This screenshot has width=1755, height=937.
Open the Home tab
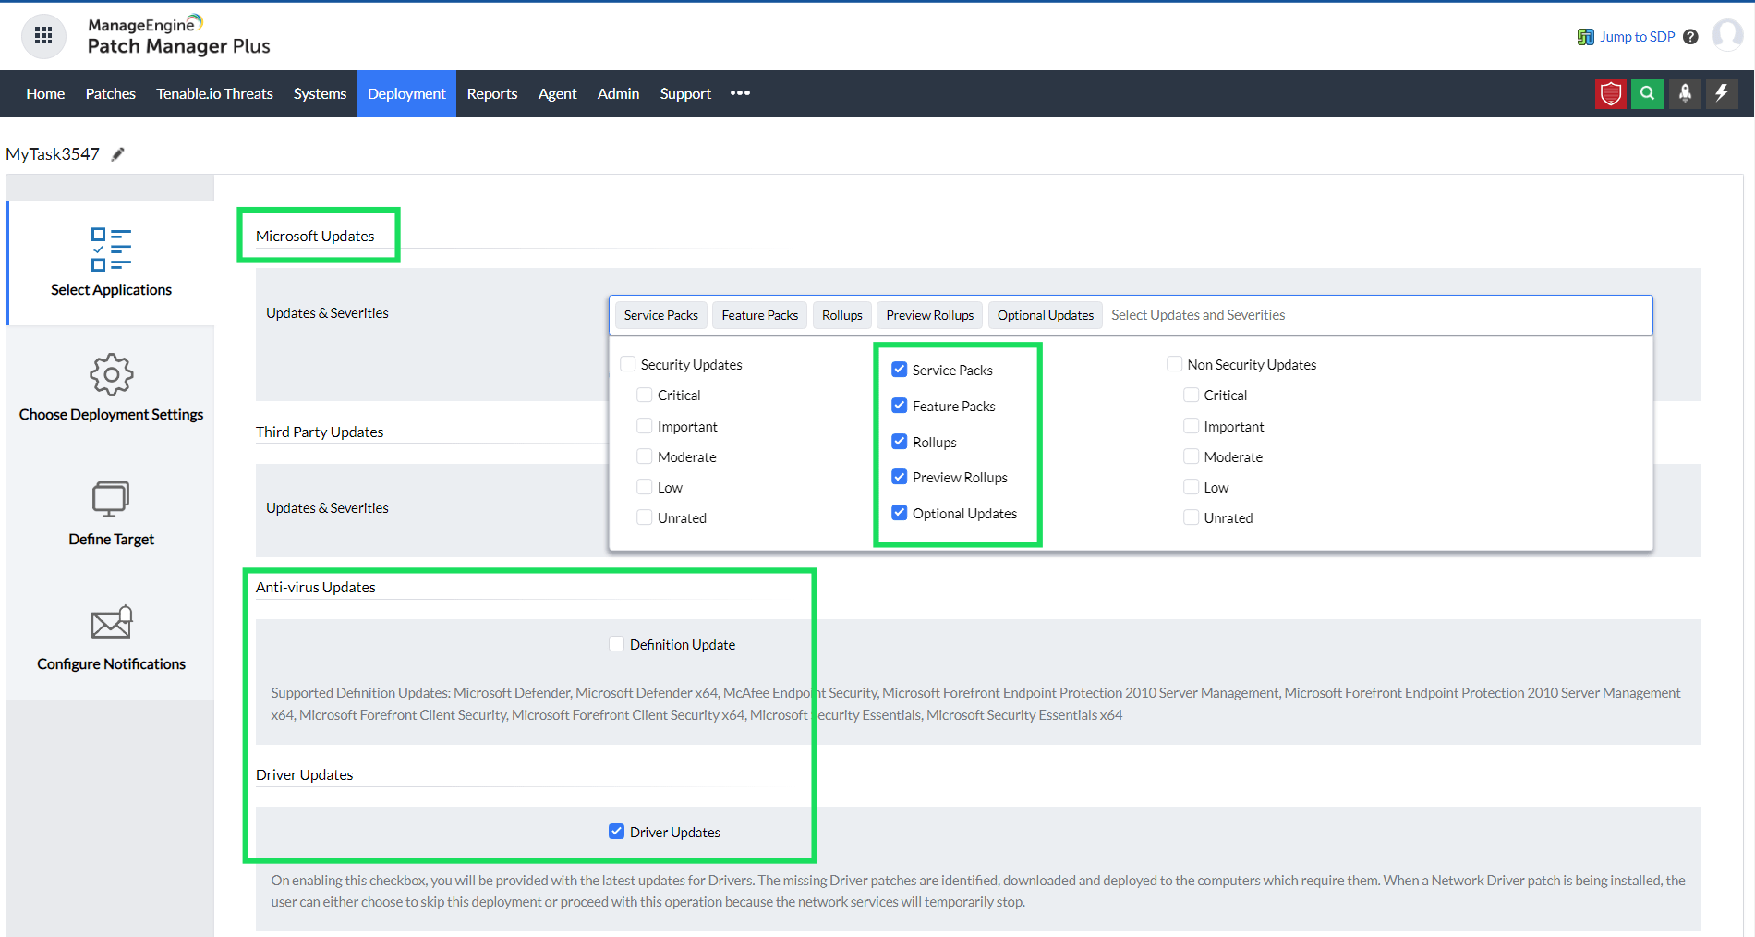[45, 93]
